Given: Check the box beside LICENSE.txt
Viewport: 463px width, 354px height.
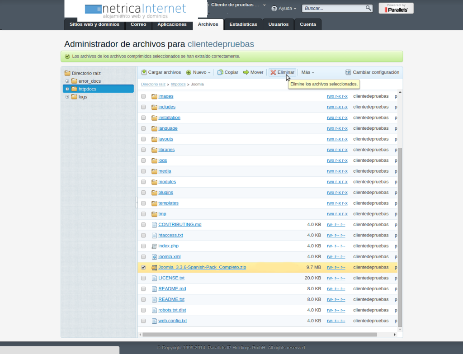Looking at the screenshot, I should click(x=143, y=278).
